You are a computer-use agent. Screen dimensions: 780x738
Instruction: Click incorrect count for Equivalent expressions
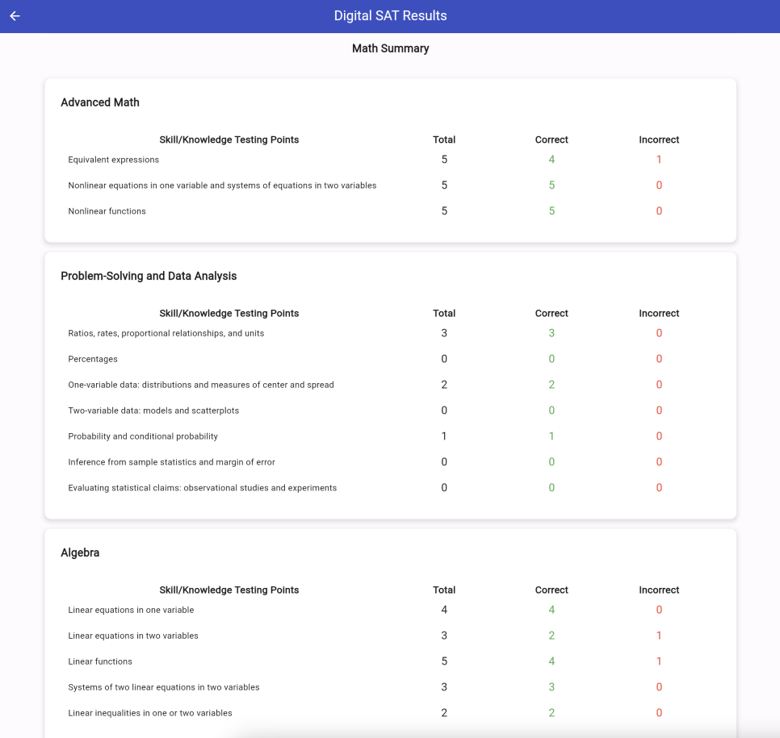[x=659, y=160]
